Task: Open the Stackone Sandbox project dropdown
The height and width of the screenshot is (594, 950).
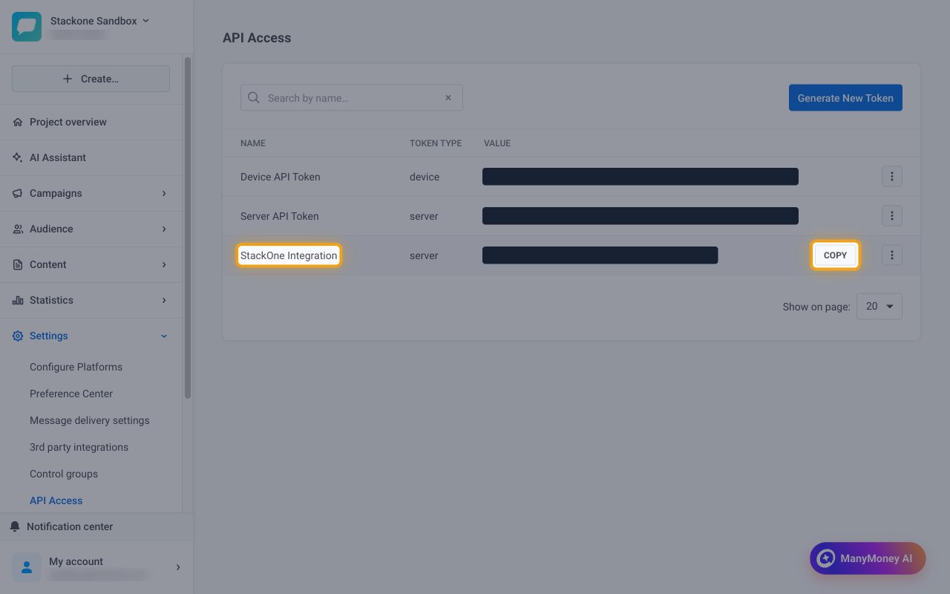Action: click(99, 21)
